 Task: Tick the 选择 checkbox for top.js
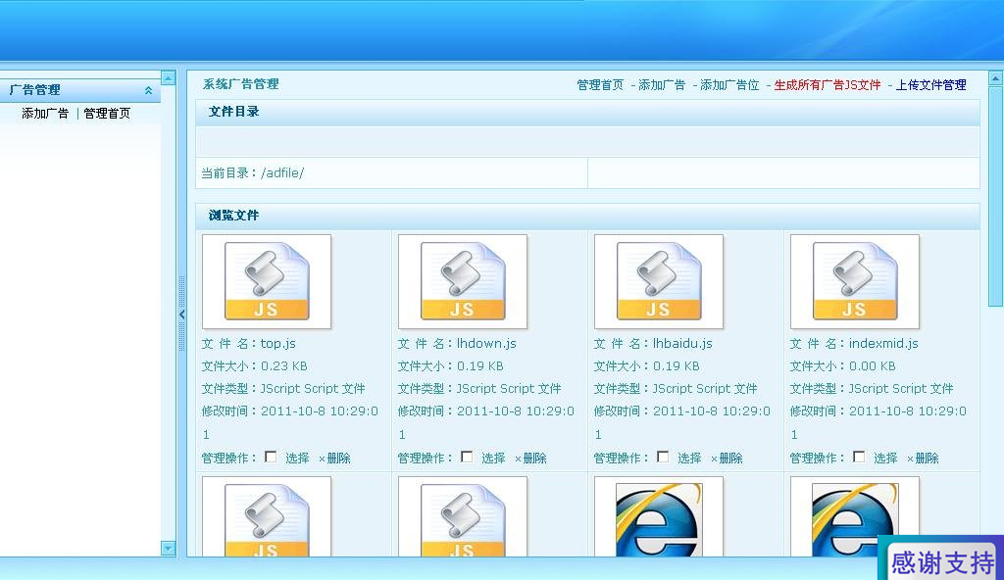coord(271,457)
